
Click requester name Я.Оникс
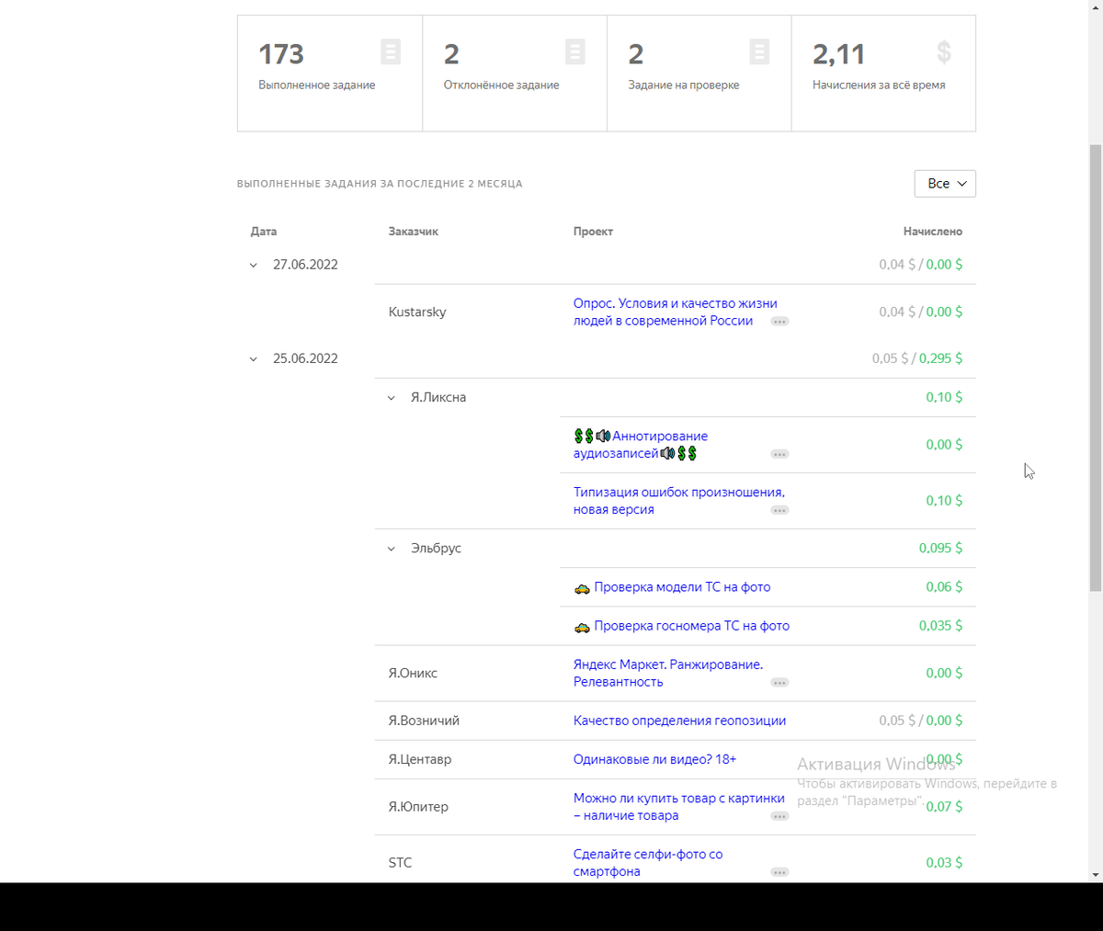413,673
